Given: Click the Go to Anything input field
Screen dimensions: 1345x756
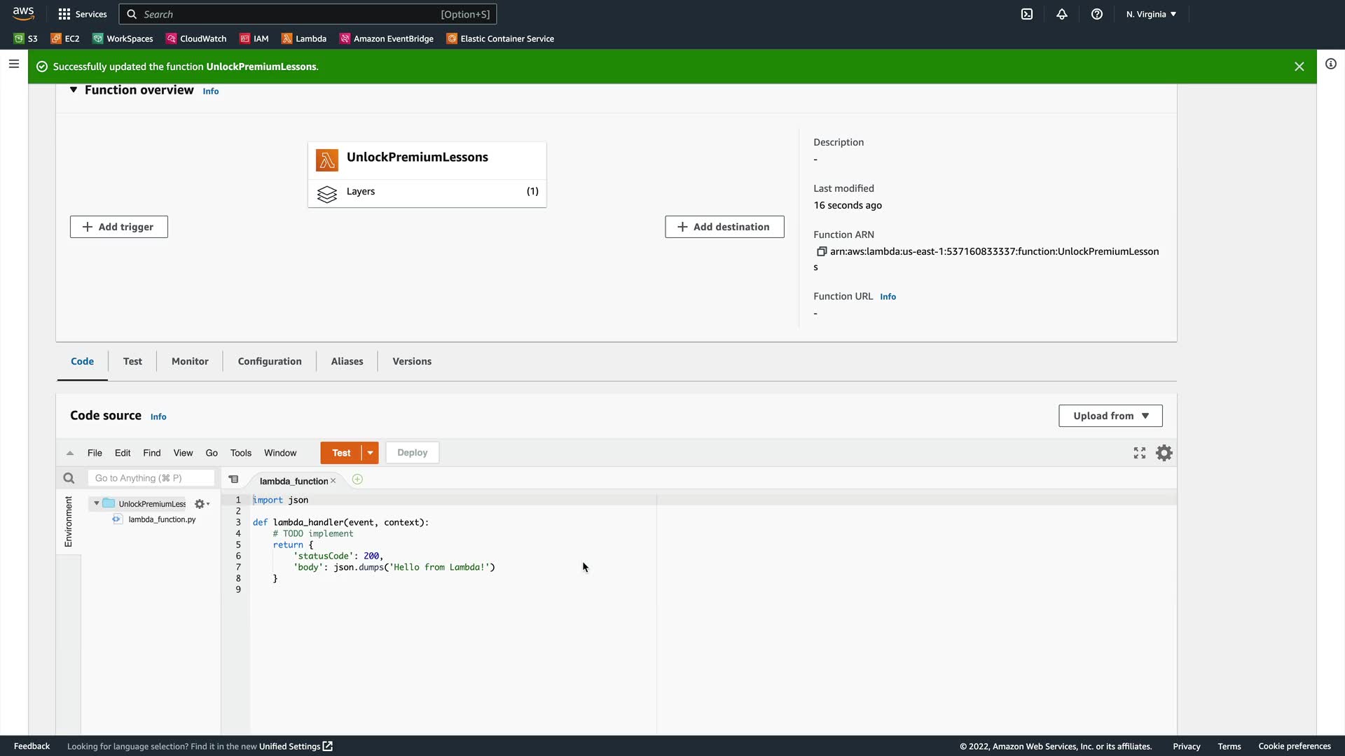Looking at the screenshot, I should [151, 478].
